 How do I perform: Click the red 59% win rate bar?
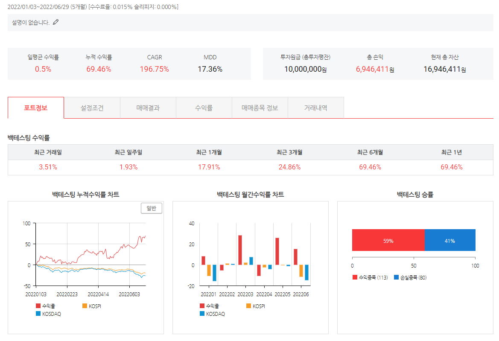388,240
